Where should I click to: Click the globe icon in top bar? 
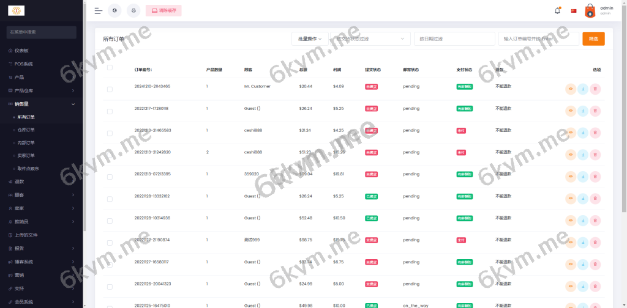pyautogui.click(x=115, y=10)
